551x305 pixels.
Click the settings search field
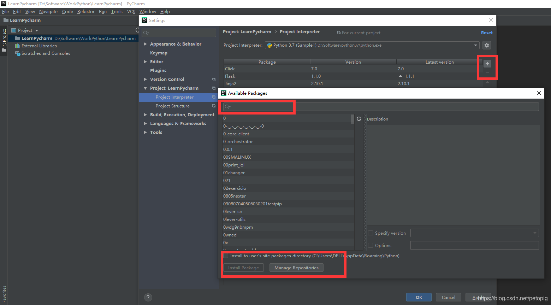click(179, 33)
